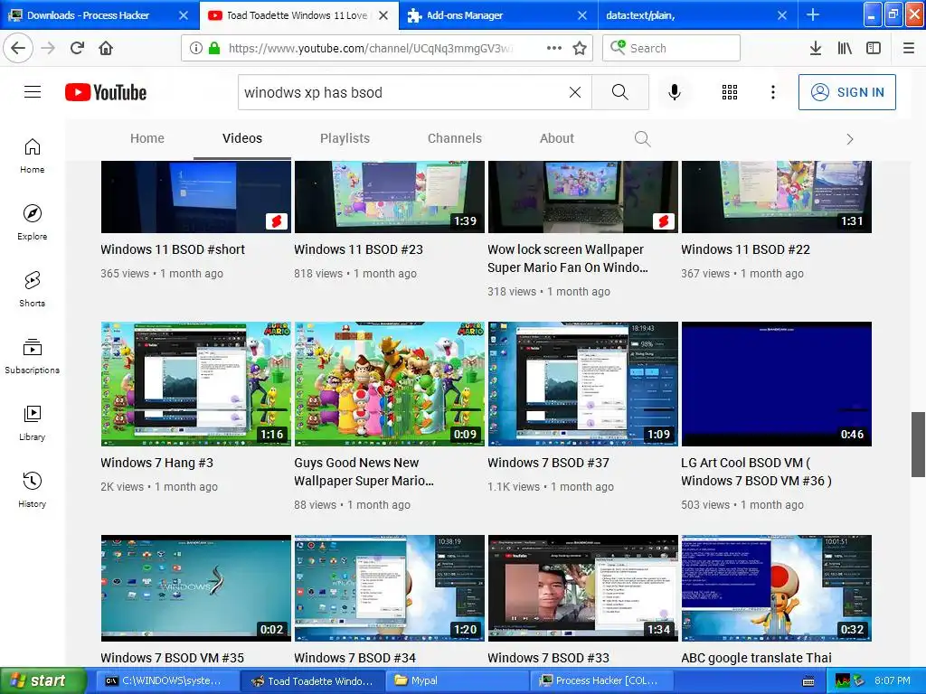Open Shorts in YouTube sidebar
The height and width of the screenshot is (694, 926).
pyautogui.click(x=33, y=289)
